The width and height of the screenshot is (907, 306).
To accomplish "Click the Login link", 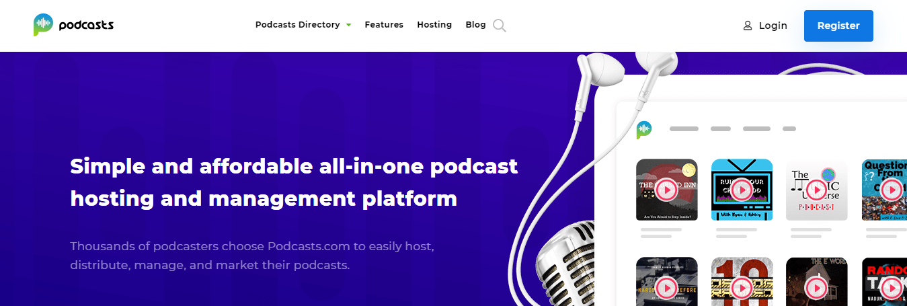I will (x=773, y=26).
